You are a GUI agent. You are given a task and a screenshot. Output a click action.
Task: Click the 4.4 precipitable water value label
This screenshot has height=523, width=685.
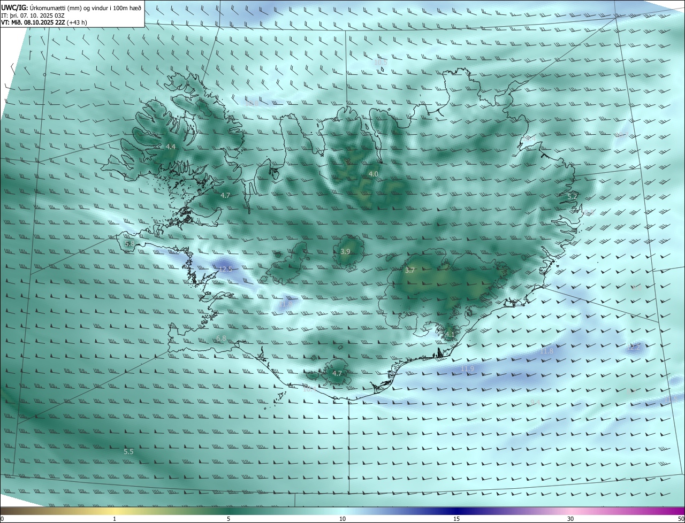pos(171,147)
